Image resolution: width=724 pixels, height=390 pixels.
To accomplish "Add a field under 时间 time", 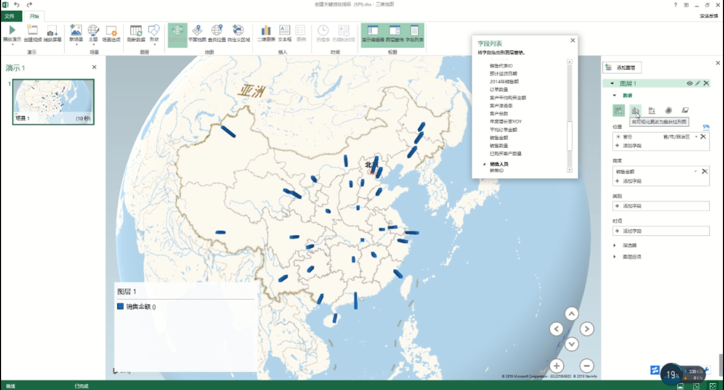I will click(661, 231).
